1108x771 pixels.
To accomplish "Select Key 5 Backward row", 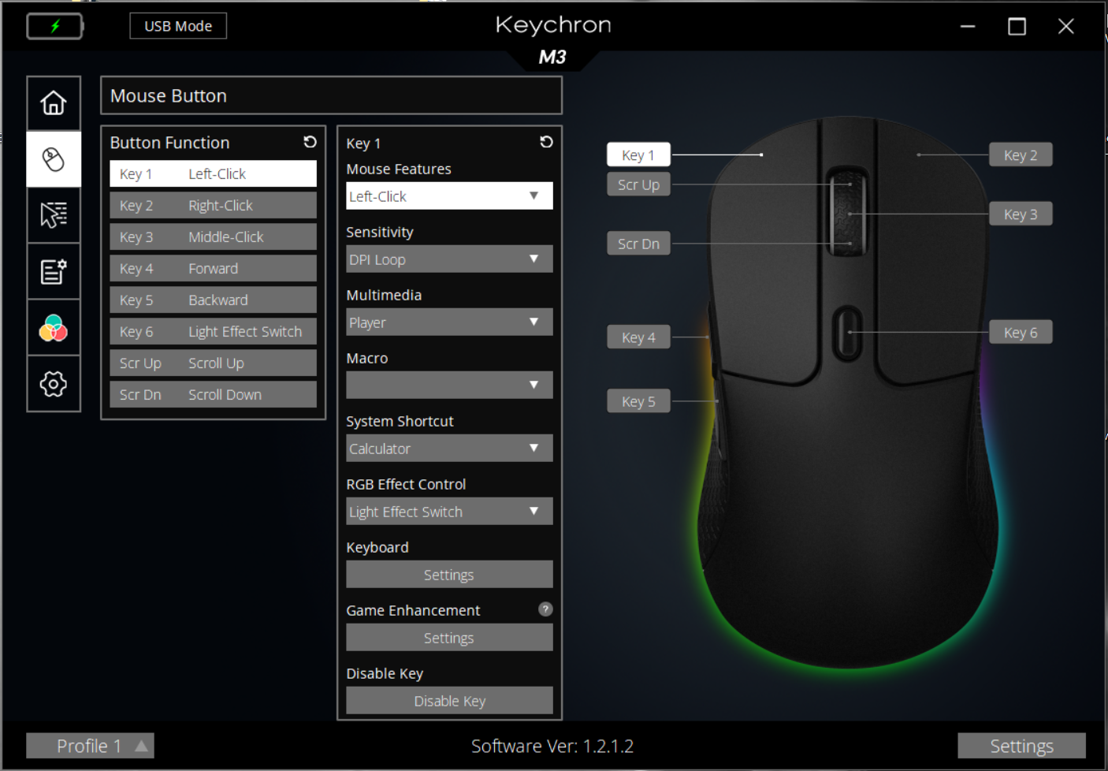I will point(213,300).
